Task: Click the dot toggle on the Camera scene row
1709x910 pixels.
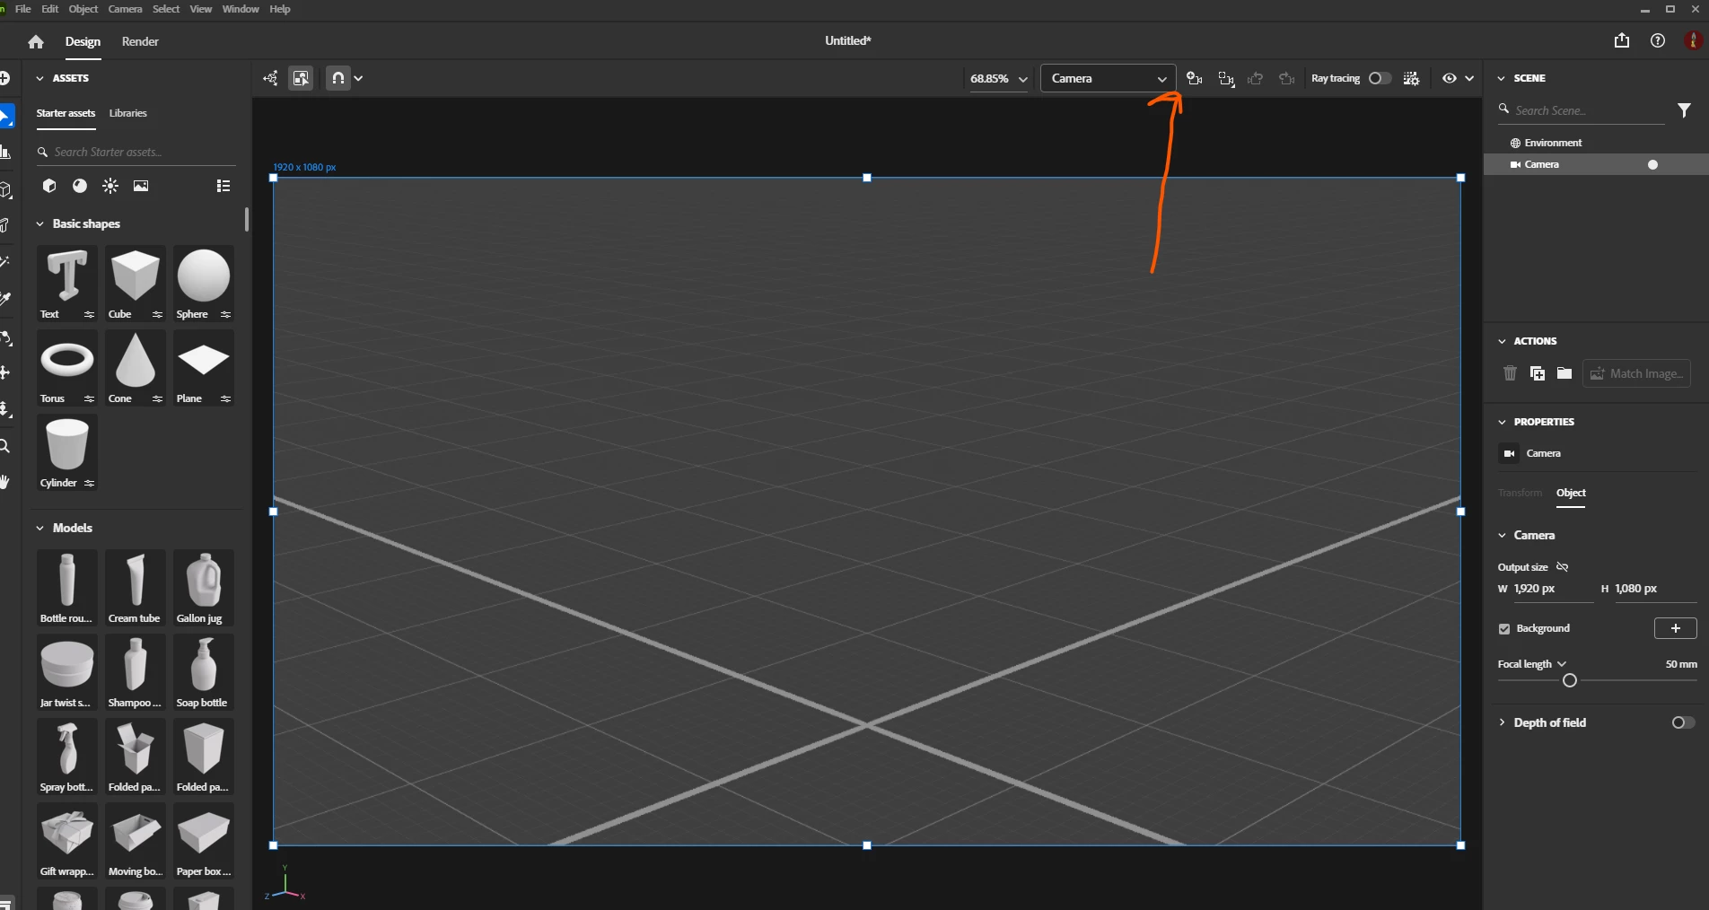Action: [x=1652, y=164]
